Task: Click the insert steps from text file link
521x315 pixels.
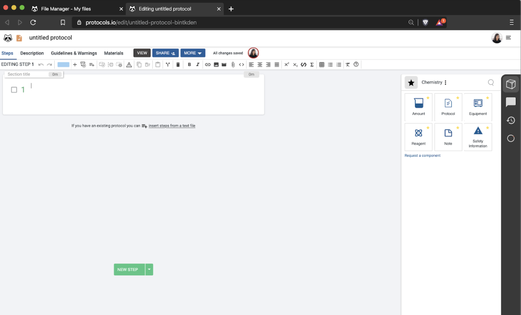Action: click(x=172, y=125)
